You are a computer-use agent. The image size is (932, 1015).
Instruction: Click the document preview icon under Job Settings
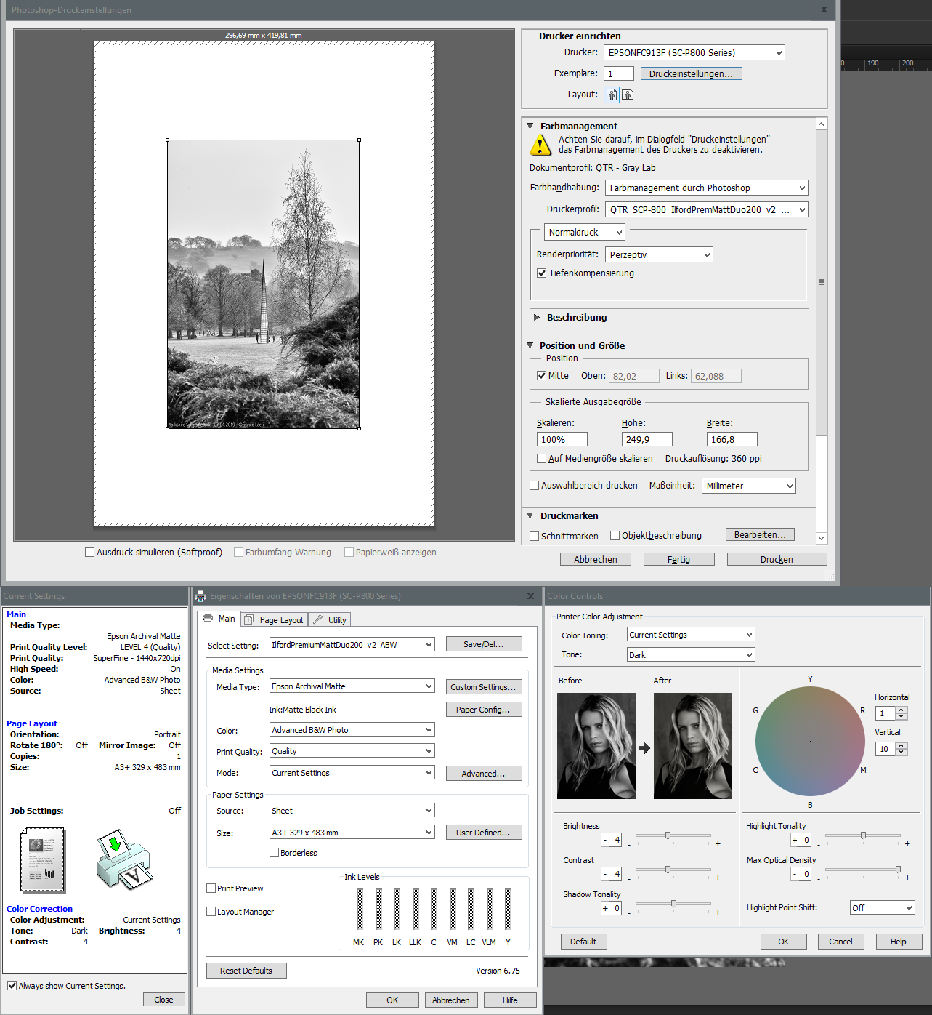pyautogui.click(x=43, y=860)
